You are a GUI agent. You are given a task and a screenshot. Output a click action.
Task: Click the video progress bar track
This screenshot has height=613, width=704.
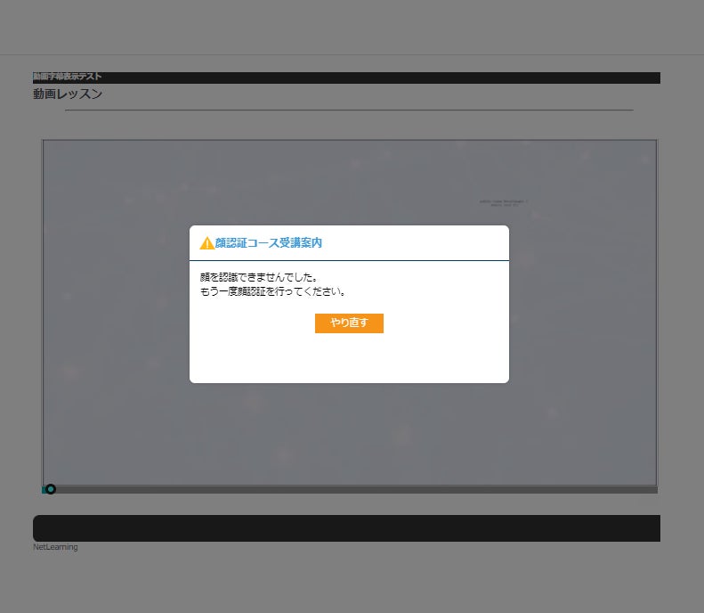(350, 490)
